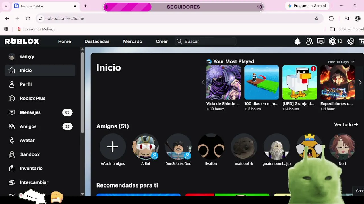Image resolution: width=364 pixels, height=204 pixels.
Task: Click the Recomendadas para ti heading
Action: 127,186
